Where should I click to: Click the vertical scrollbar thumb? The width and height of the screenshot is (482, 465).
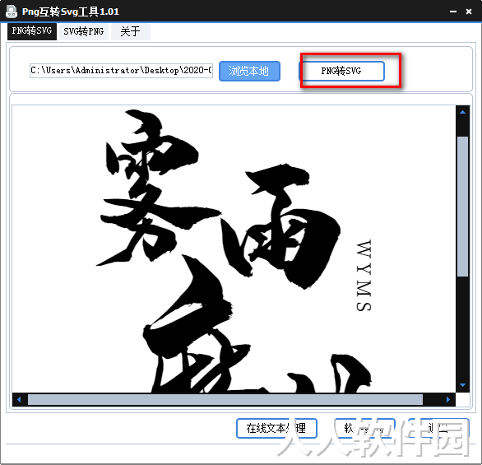pyautogui.click(x=462, y=207)
